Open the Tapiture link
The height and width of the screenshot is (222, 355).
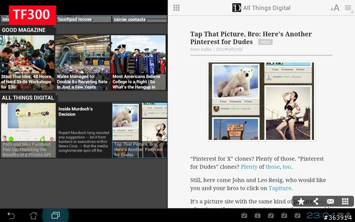coord(280,188)
